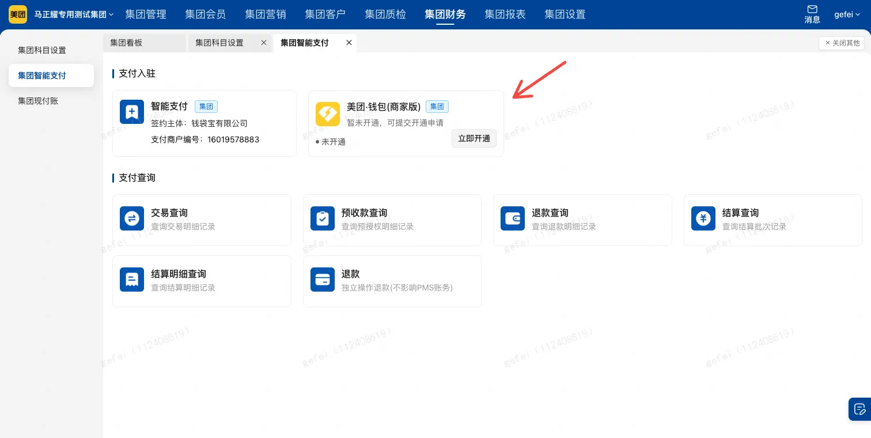The height and width of the screenshot is (438, 871).
Task: Open the feedback icon at bottom right
Action: point(860,409)
